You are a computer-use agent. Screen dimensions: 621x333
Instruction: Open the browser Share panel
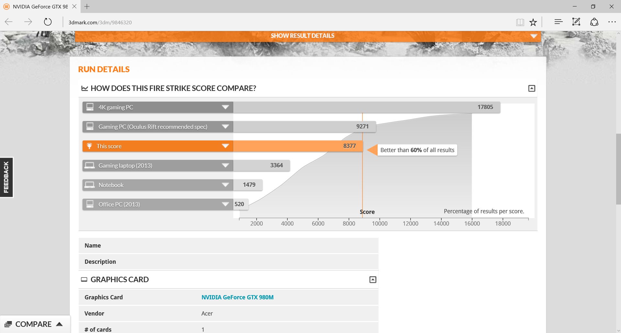(x=594, y=22)
